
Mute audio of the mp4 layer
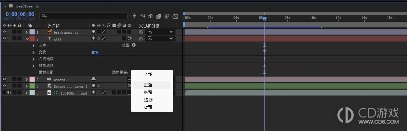pyautogui.click(x=10, y=93)
